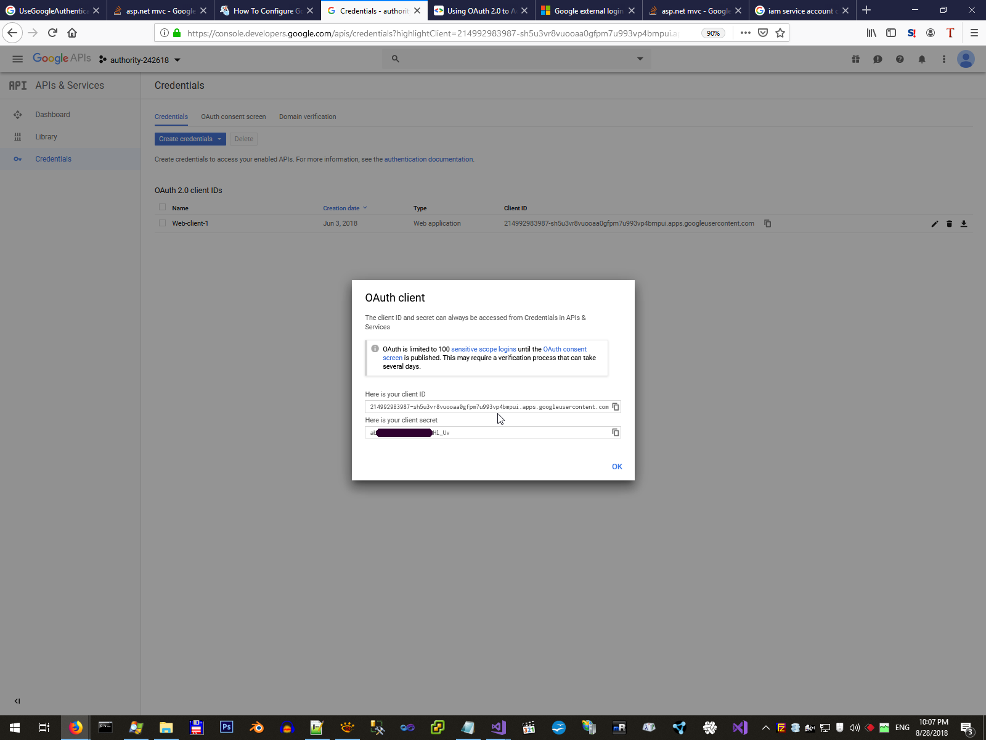Open the Firefox application menu
986x740 pixels.
(974, 33)
